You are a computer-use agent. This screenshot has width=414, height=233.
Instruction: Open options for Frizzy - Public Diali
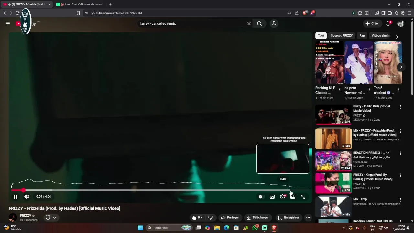point(400,107)
